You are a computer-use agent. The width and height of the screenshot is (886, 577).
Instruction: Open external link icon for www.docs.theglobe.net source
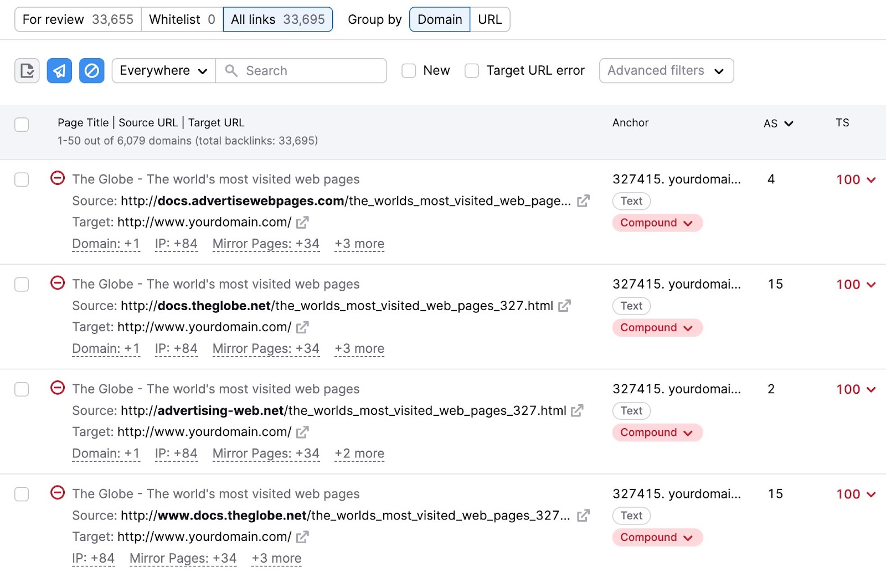[x=583, y=516]
